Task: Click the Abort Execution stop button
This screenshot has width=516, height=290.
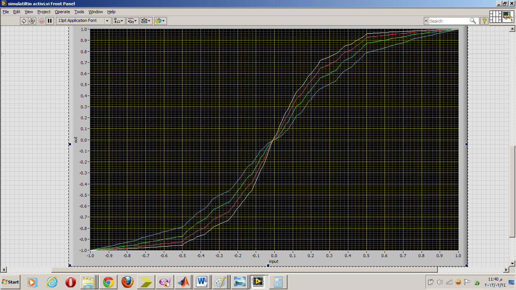Action: [42, 21]
